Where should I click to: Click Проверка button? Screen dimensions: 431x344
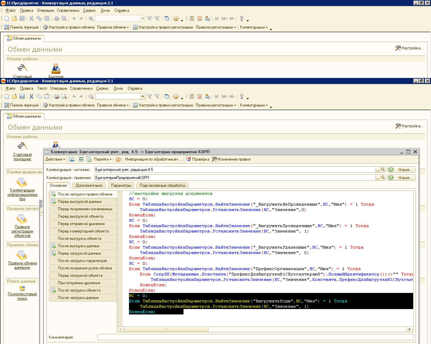coord(197,159)
